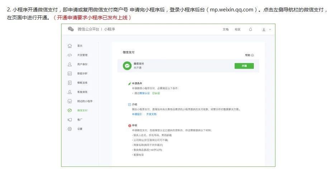
Task: Open the notifications bell icon
Action: [251, 29]
